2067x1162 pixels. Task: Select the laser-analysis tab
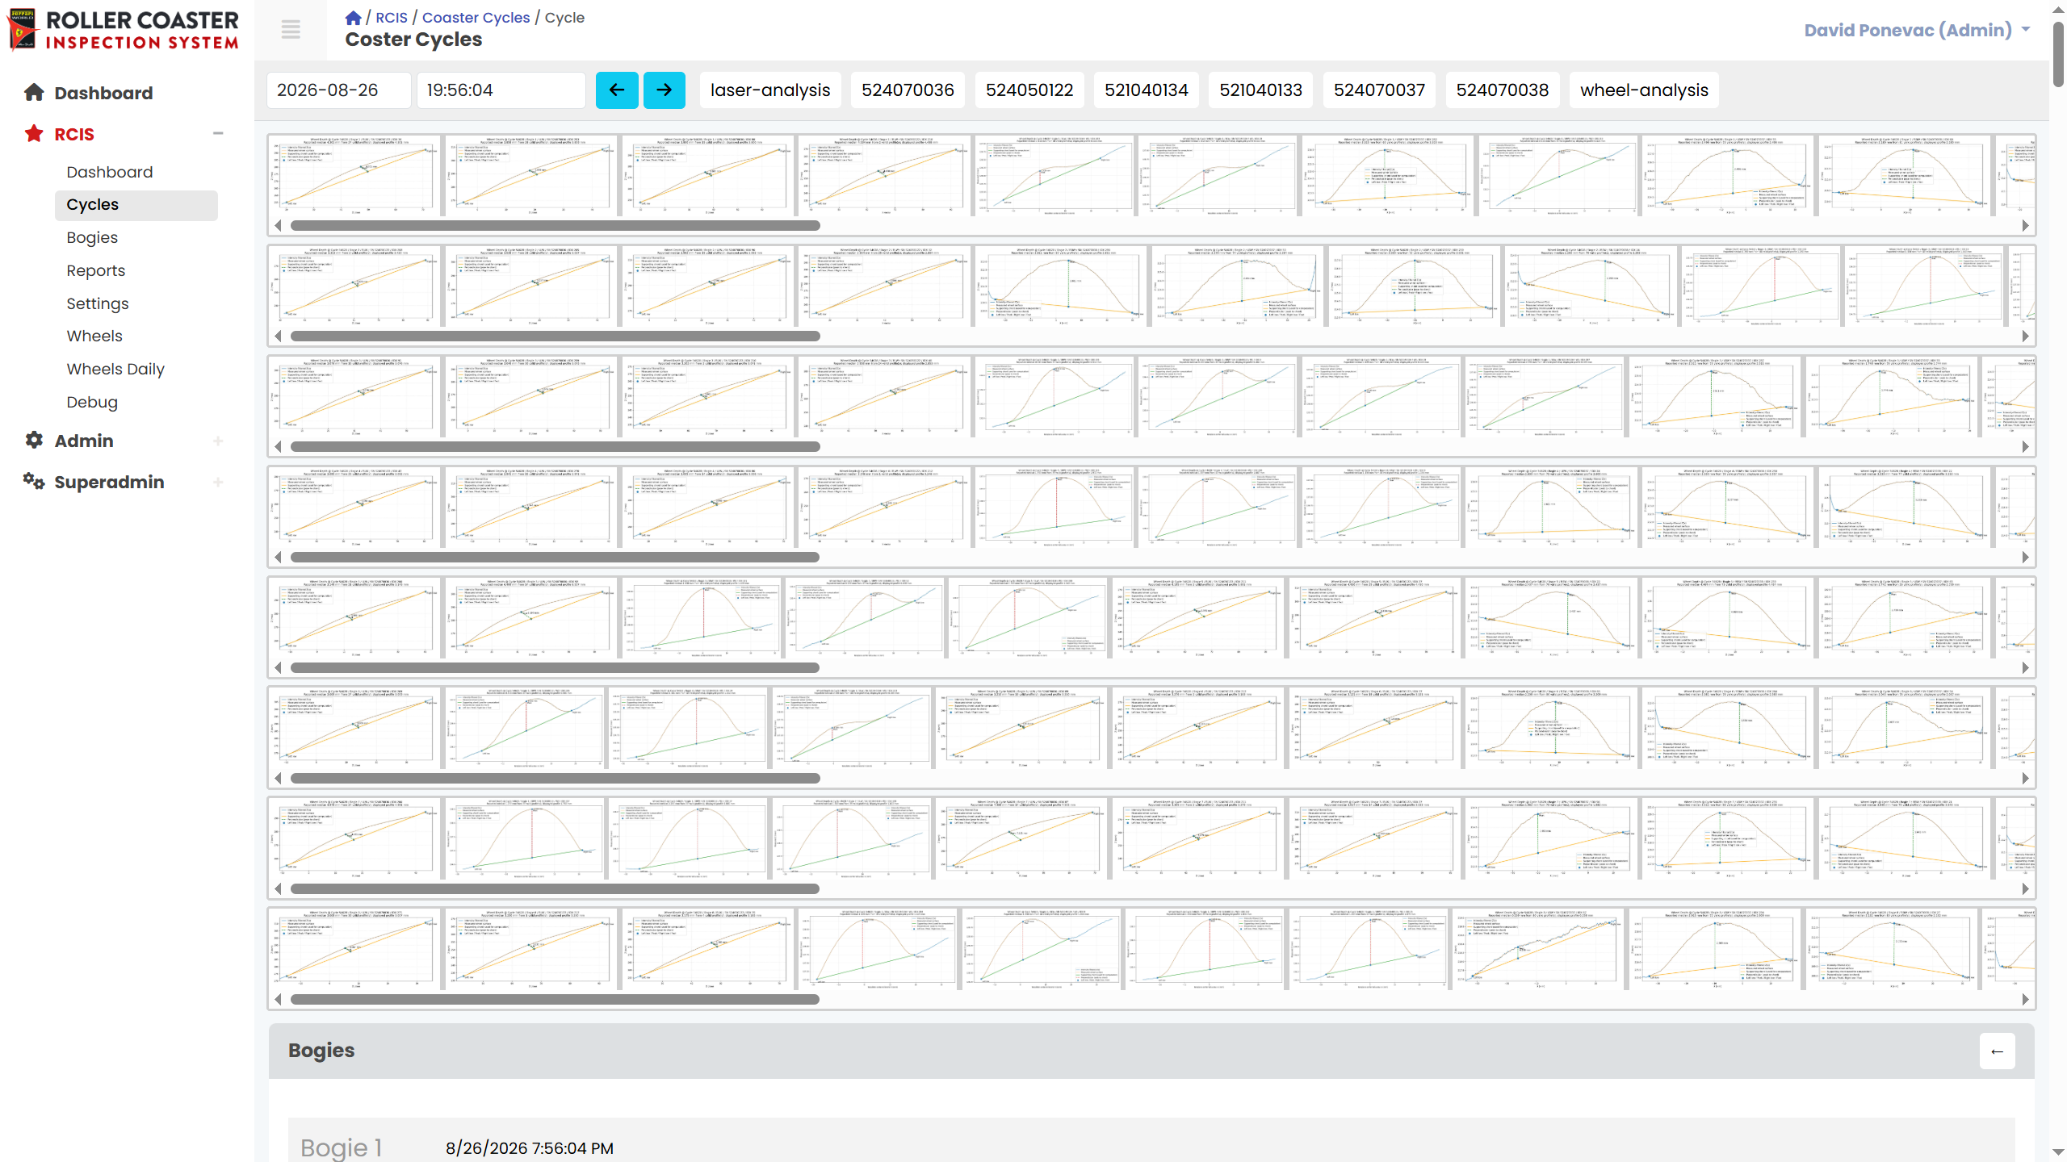pyautogui.click(x=770, y=90)
